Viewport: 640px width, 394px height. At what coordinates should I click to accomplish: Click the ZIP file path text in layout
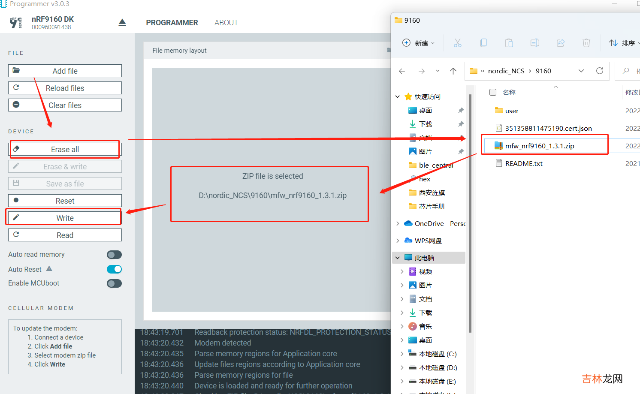(273, 195)
